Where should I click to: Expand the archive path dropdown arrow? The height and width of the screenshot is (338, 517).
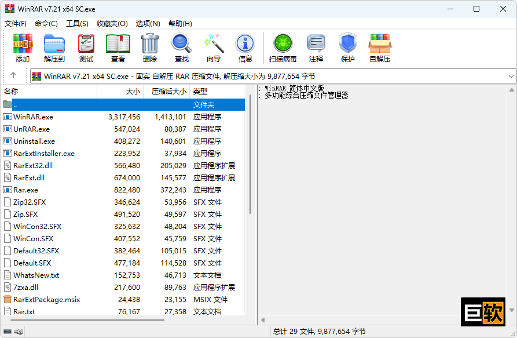511,77
